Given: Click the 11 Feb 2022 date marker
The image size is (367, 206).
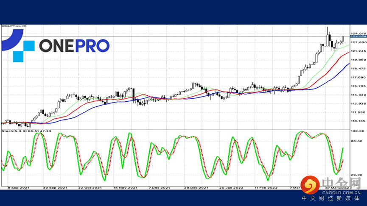Looking at the screenshot, I should pos(266,187).
